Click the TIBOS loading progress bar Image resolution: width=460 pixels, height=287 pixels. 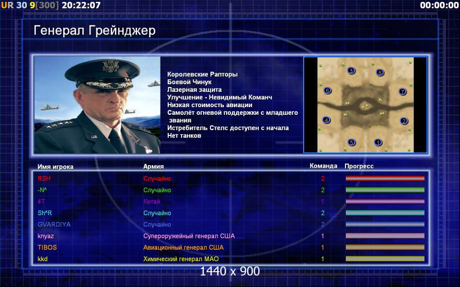[x=385, y=247]
